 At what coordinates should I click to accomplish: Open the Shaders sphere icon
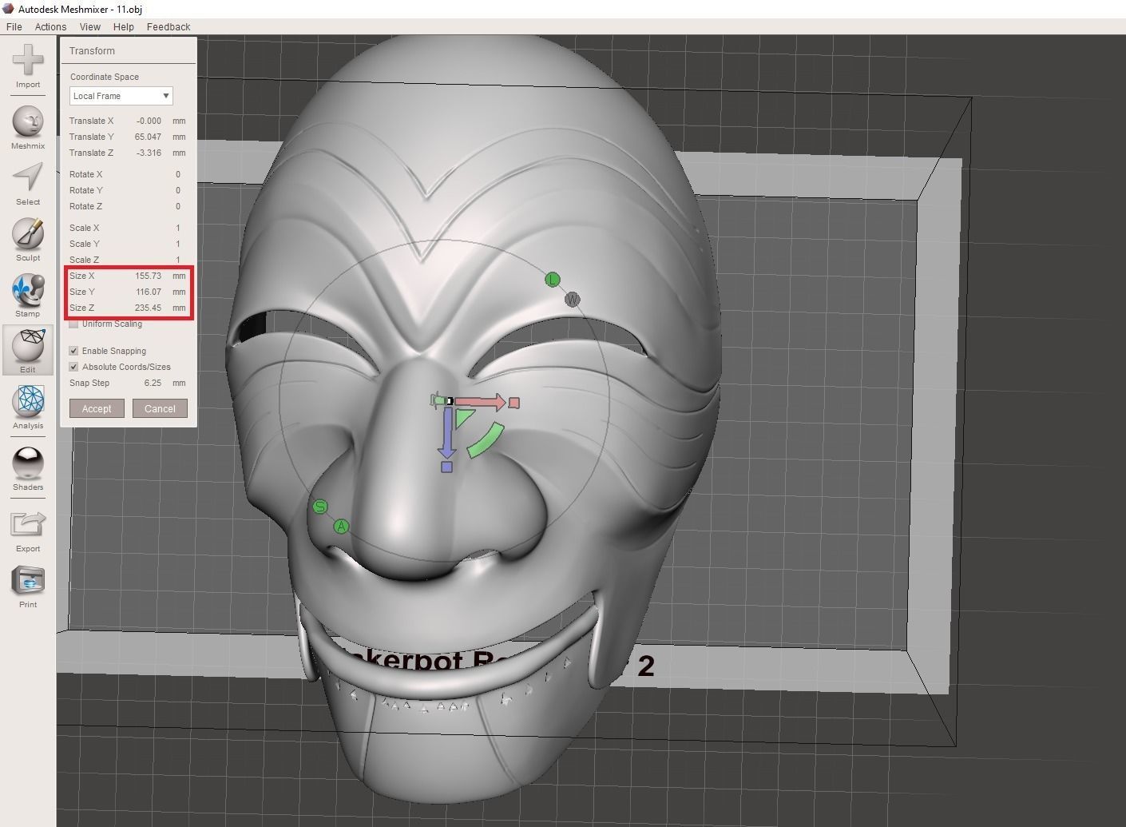[28, 463]
